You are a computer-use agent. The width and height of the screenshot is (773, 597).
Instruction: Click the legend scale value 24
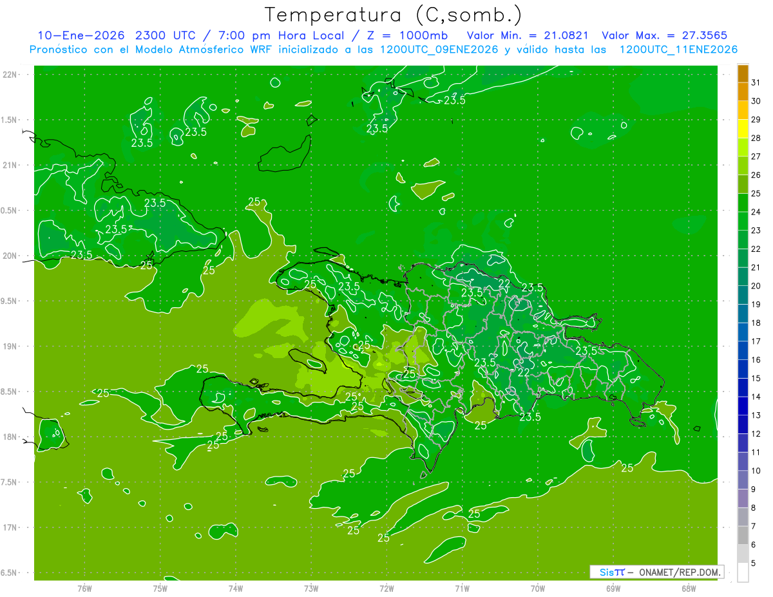pos(756,212)
